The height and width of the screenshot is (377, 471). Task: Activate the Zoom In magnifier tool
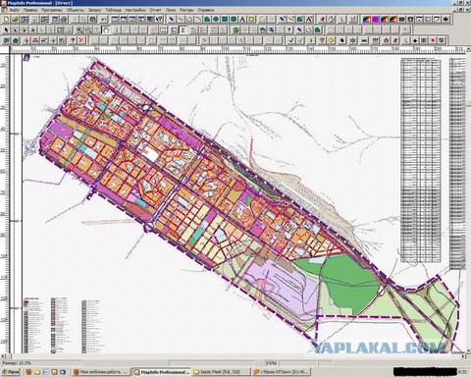(79, 30)
